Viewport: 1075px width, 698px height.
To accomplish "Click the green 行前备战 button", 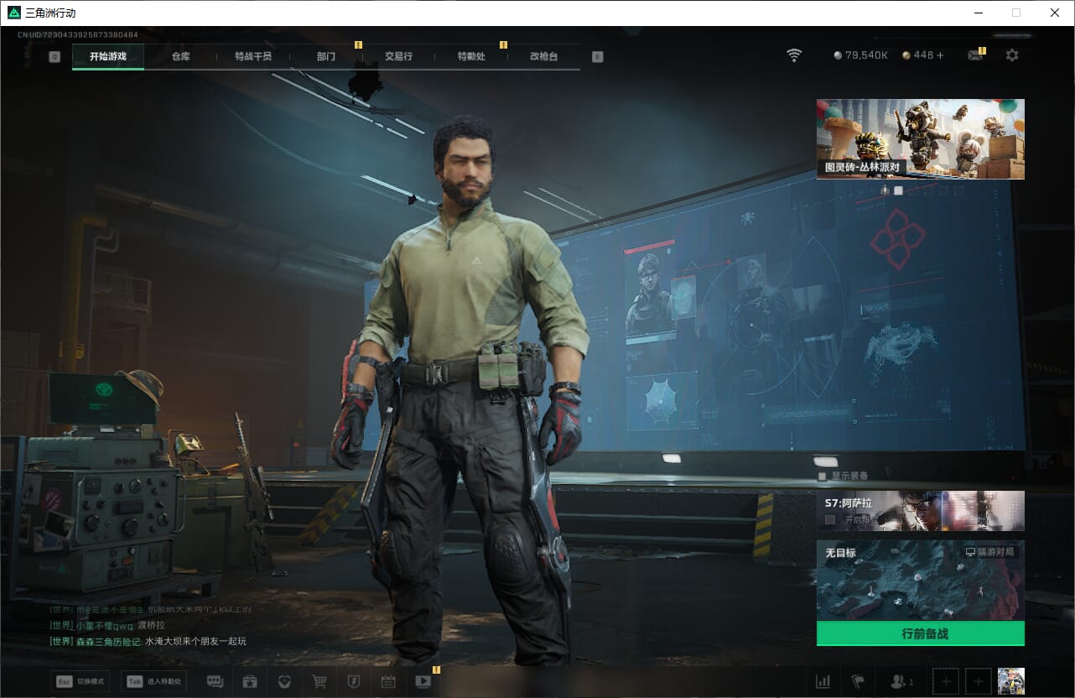I will click(921, 633).
